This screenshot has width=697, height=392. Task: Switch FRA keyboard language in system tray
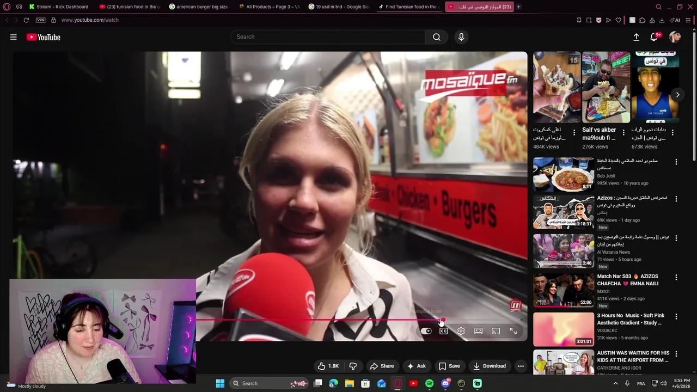coord(641,383)
